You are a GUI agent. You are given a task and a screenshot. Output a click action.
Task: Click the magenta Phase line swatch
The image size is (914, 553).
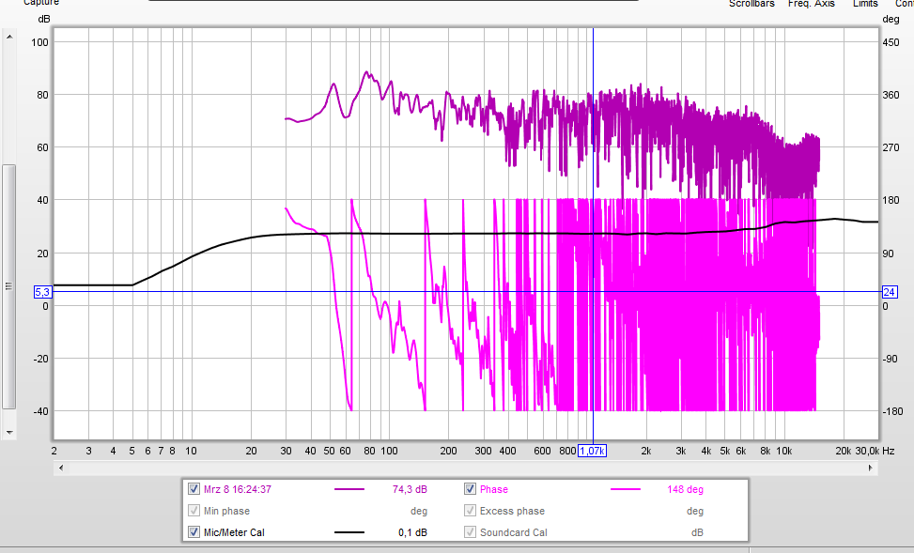pyautogui.click(x=625, y=489)
